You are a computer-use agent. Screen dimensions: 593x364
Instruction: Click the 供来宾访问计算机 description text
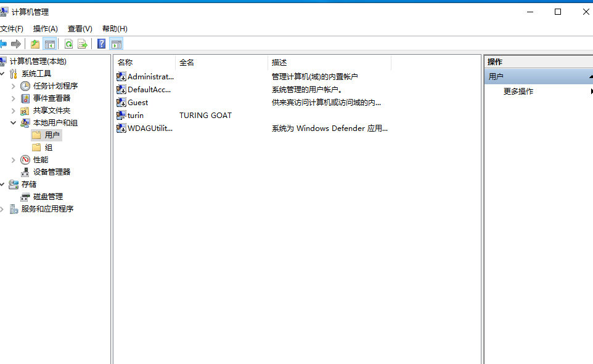[326, 103]
